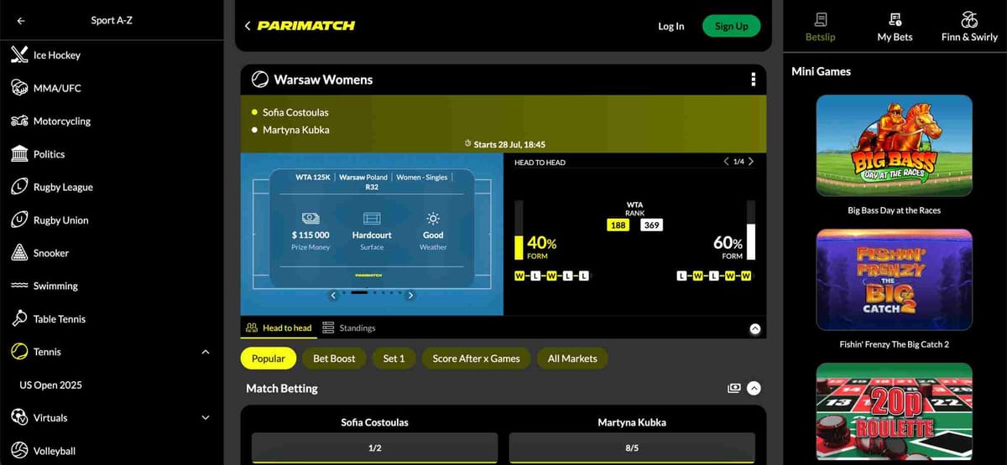Viewport: 1007px width, 465px height.
Task: Click the Parimatch logo
Action: pos(305,26)
